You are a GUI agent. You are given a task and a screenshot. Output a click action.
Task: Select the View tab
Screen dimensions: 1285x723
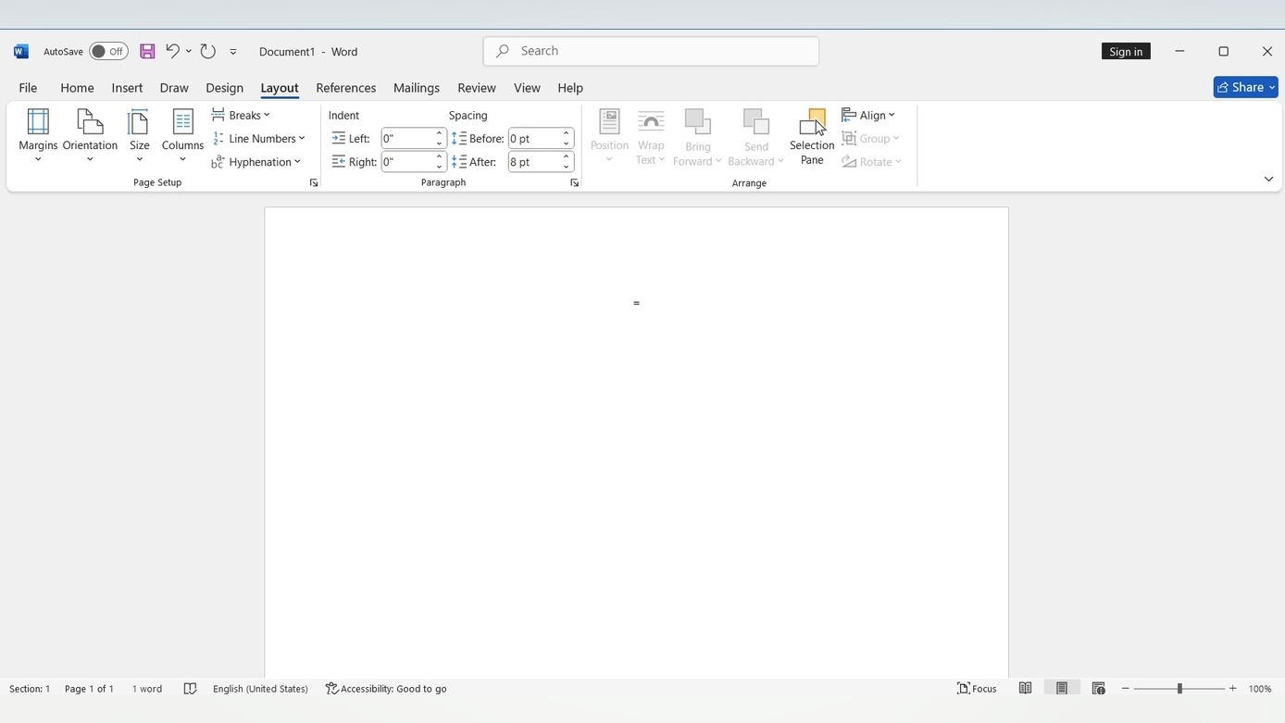pyautogui.click(x=527, y=88)
